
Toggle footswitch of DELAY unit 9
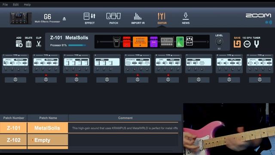260,80
